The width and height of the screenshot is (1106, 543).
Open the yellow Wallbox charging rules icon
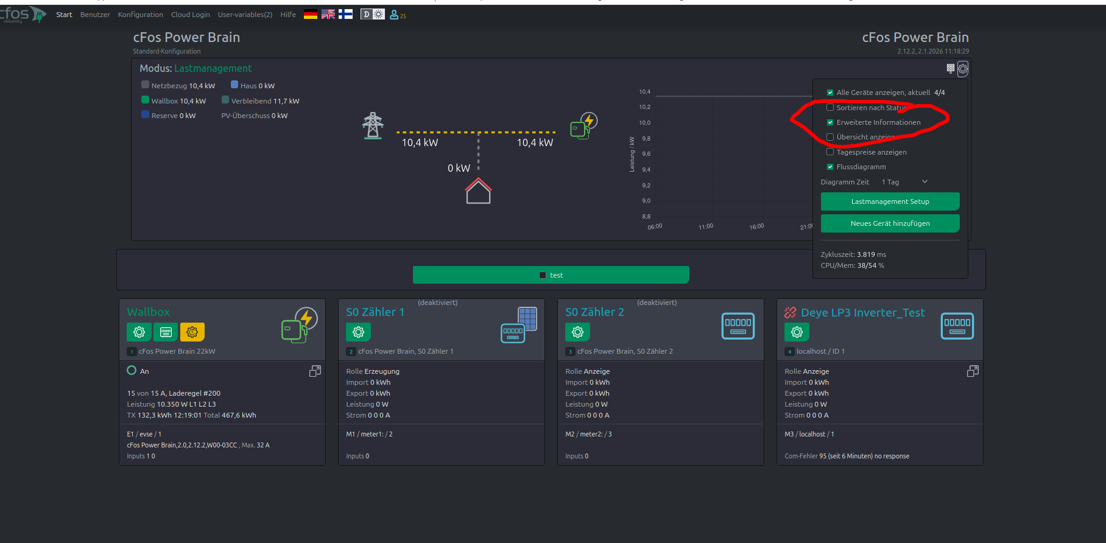192,332
